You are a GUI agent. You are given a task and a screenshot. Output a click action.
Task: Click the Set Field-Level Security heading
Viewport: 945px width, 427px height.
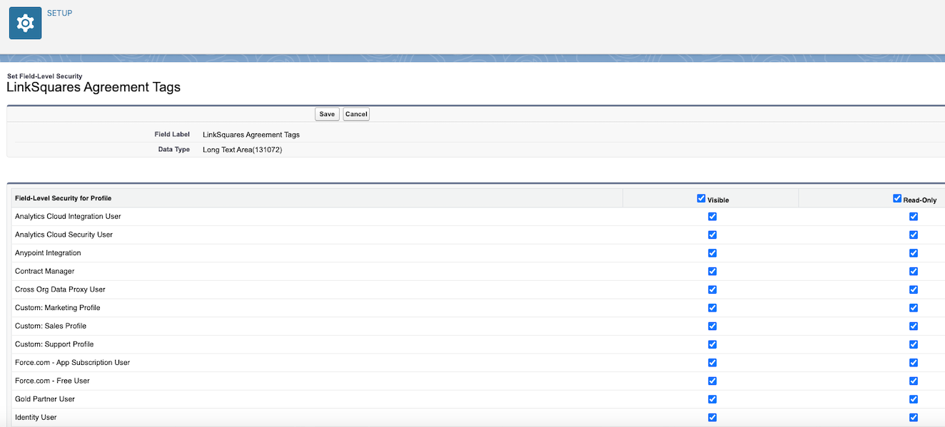(x=44, y=76)
